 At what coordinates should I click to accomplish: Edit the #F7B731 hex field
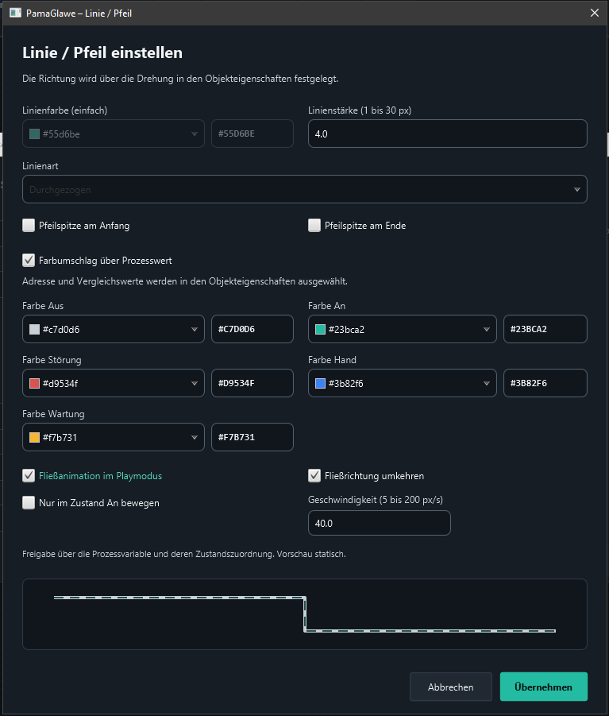tap(252, 437)
